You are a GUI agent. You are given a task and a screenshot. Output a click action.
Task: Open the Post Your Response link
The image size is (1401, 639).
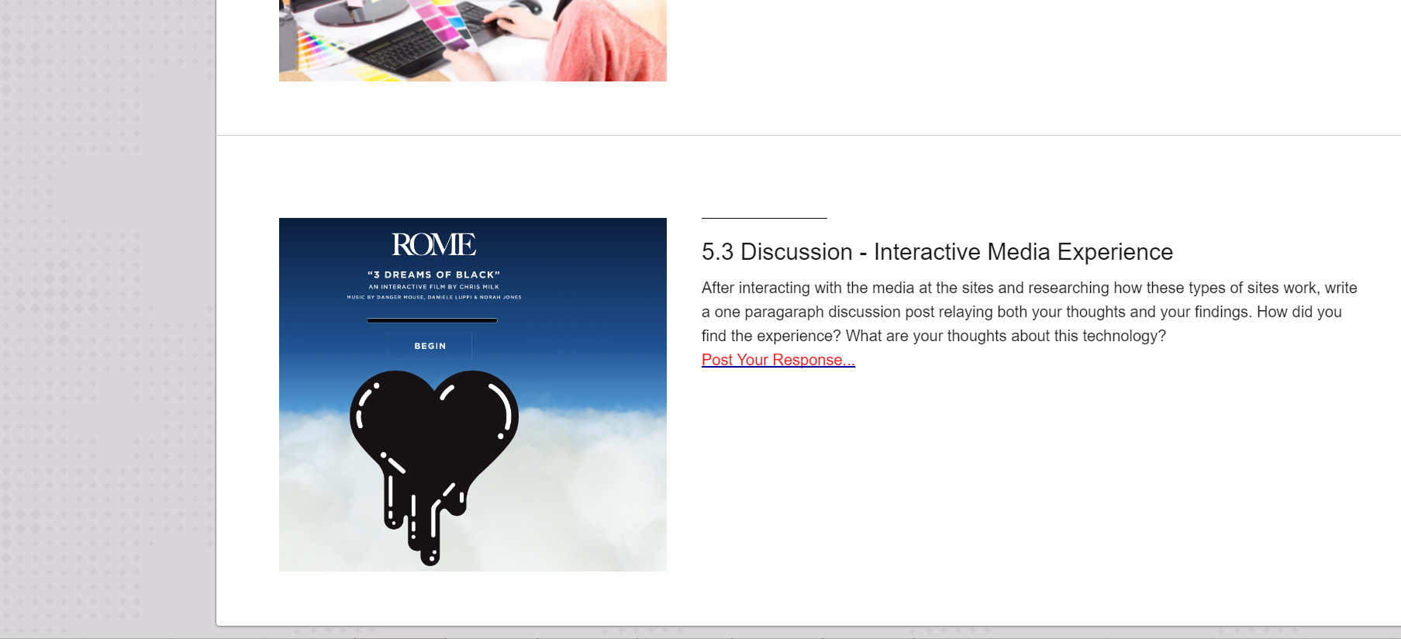778,360
